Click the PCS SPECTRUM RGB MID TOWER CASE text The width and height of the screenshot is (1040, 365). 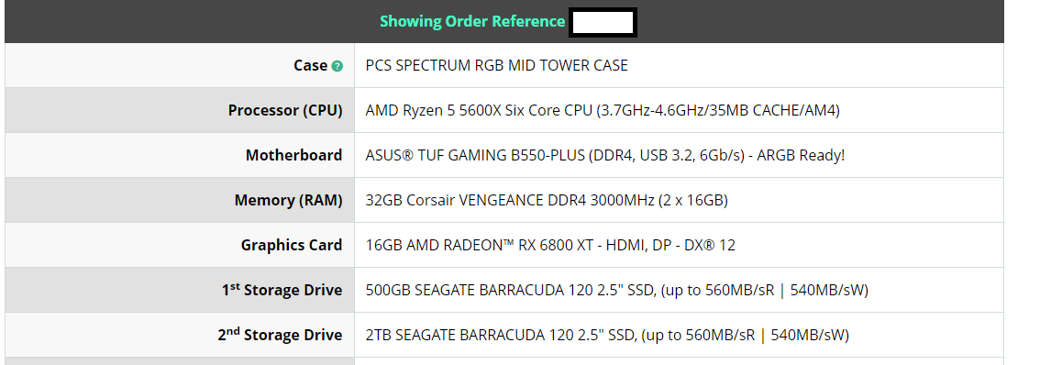click(x=497, y=66)
